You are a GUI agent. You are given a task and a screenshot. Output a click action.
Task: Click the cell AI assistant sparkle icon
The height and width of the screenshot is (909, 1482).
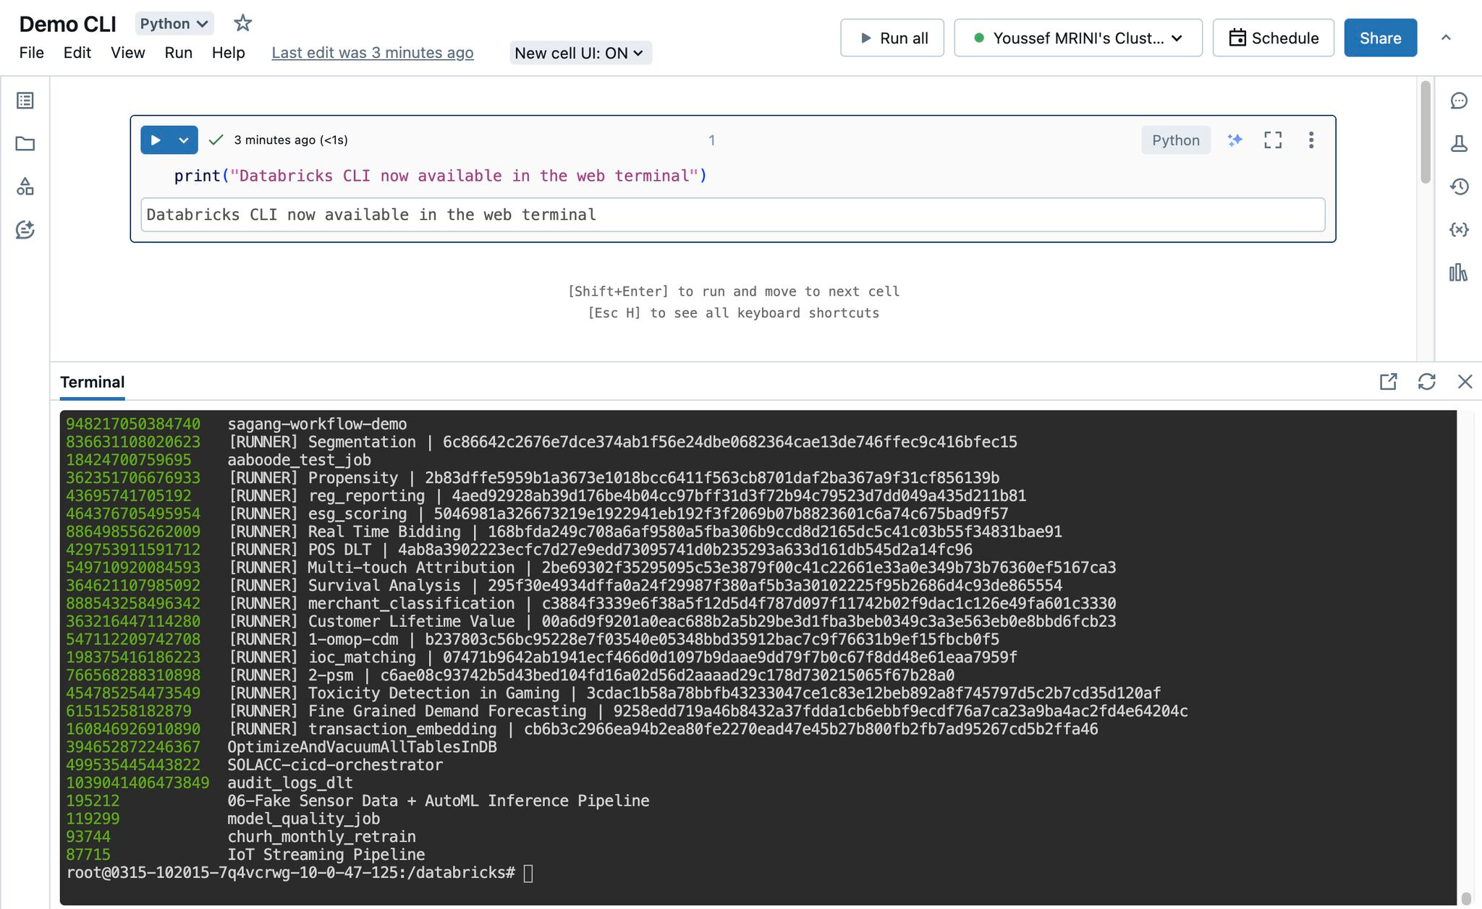pos(1235,140)
